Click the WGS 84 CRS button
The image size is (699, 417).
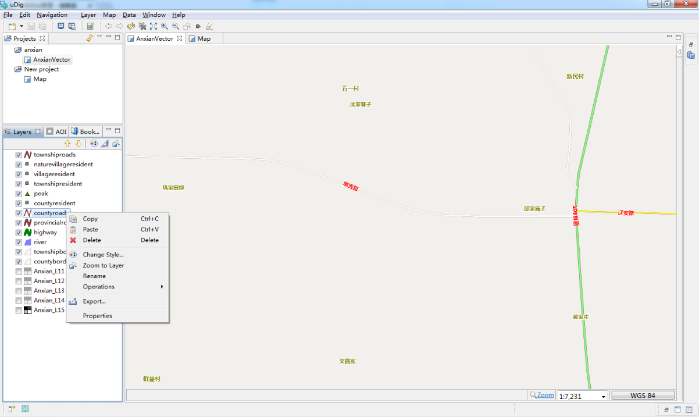pos(643,395)
